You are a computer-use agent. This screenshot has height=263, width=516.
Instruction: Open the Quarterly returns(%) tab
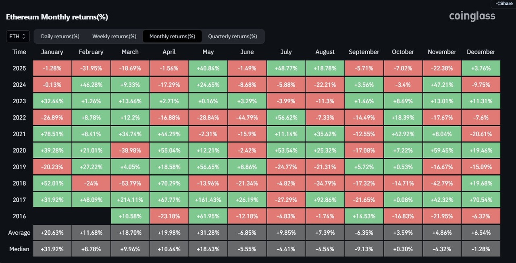232,36
